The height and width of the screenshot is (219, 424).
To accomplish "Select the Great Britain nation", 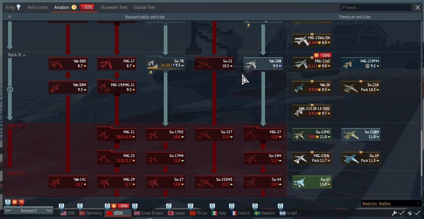I will point(148,213).
